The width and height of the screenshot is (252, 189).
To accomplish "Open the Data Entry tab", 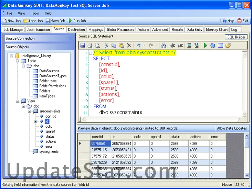I will tap(194, 30).
